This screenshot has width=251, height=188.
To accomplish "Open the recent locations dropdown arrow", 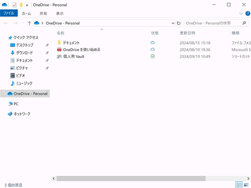I will 23,23.
